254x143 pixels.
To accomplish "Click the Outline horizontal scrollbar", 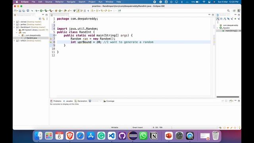I will coord(228,97).
